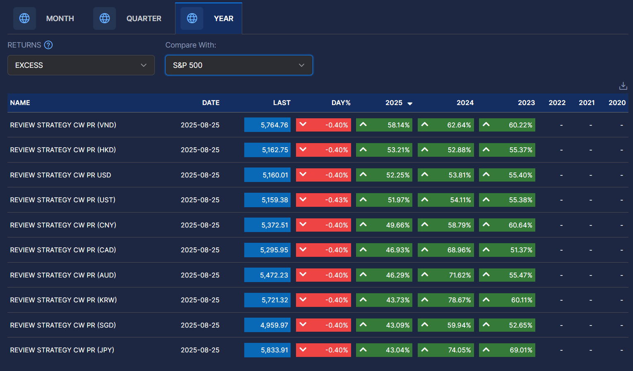The image size is (633, 371).
Task: Click the last value 5,833.91
Action: pos(267,350)
